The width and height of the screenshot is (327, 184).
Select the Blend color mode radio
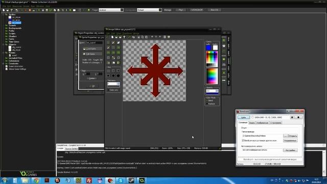click(x=207, y=101)
